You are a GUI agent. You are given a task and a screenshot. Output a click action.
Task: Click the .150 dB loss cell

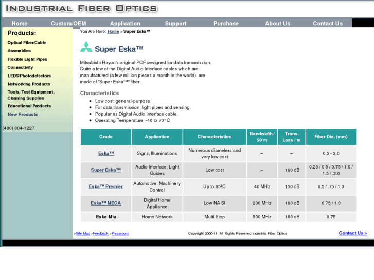click(x=292, y=186)
